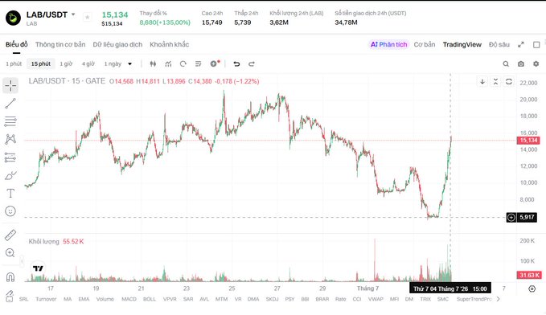Open the indicator templates list icon
Screen dimensions: 546x315
[198, 63]
